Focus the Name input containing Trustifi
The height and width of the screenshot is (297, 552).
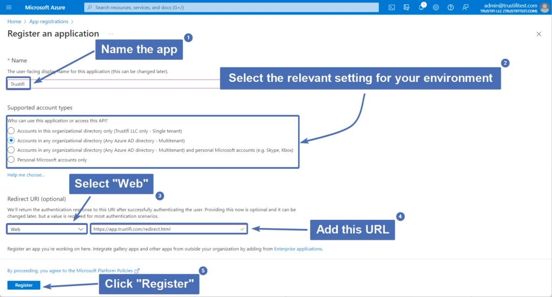pos(113,84)
